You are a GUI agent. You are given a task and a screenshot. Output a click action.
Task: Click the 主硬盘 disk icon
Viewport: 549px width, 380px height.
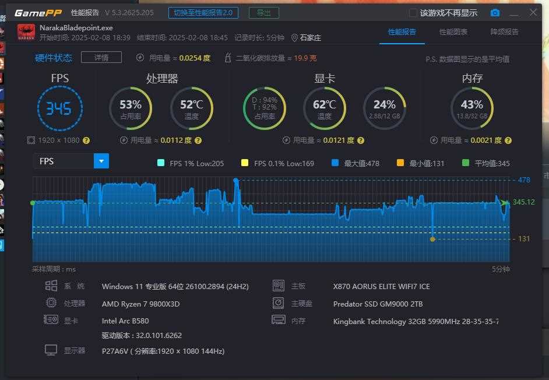tap(279, 302)
